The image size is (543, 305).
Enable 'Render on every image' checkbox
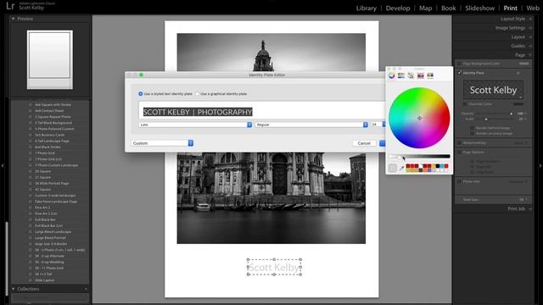[x=472, y=133]
